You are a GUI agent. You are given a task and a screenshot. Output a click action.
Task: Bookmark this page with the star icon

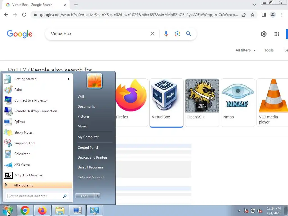(x=253, y=15)
